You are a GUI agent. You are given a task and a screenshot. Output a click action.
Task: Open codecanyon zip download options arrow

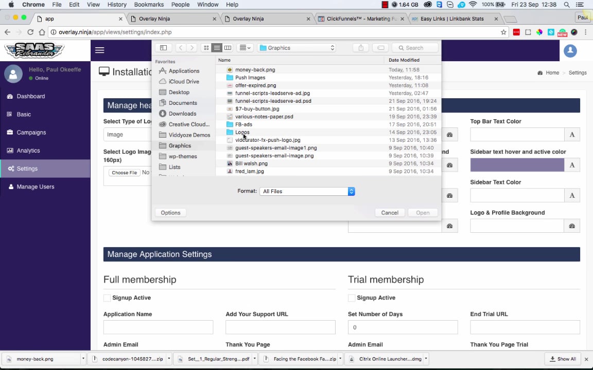(x=169, y=359)
